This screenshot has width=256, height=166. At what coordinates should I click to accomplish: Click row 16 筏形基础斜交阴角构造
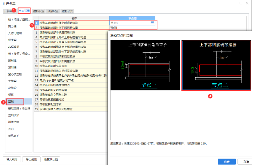(x=73, y=95)
